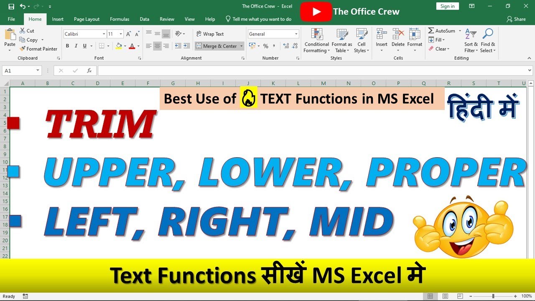Decrease decimal places
The height and width of the screenshot is (301, 535).
coord(295,46)
